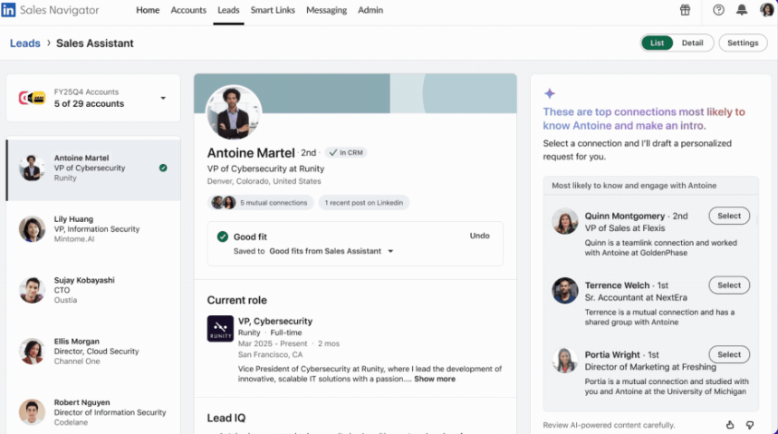Screen dimensions: 778x434
Task: Open the gift icon in top bar
Action: coord(685,10)
